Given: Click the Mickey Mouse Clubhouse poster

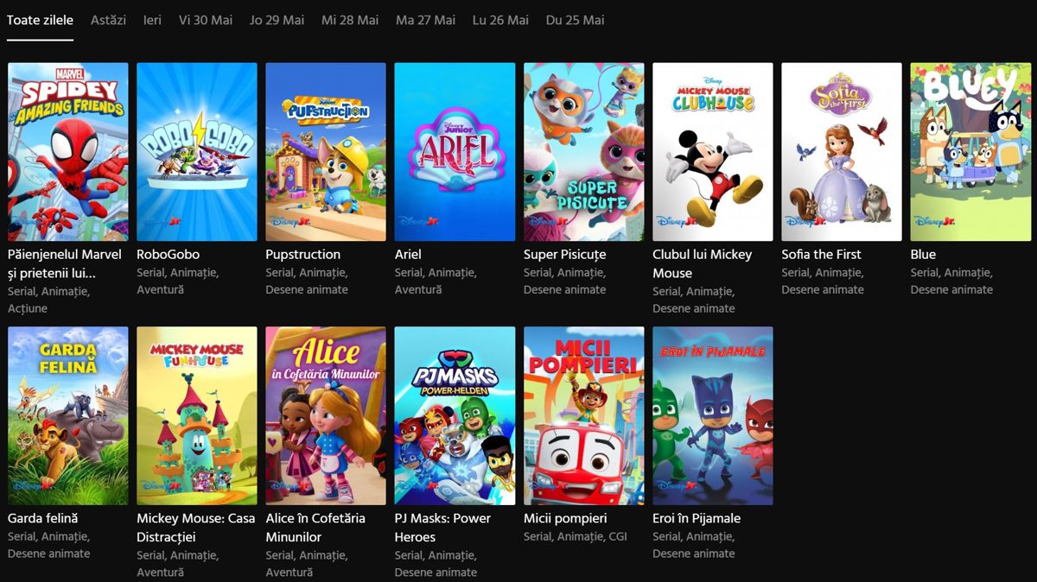Looking at the screenshot, I should coord(713,152).
